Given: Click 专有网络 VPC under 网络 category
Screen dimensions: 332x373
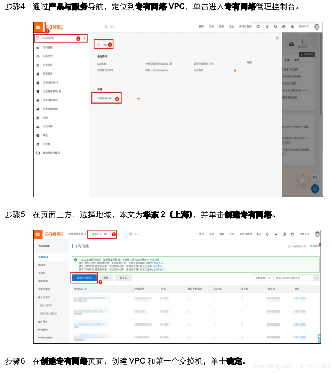Looking at the screenshot, I should (105, 99).
